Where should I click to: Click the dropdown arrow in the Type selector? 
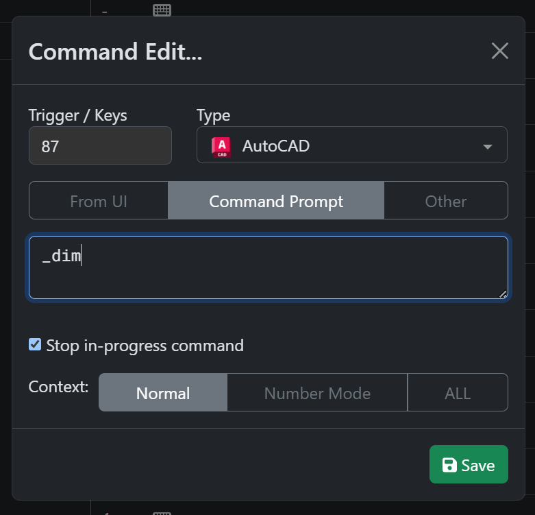point(488,147)
